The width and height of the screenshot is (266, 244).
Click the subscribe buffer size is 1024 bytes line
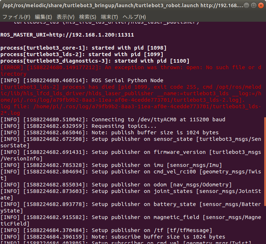(113, 237)
